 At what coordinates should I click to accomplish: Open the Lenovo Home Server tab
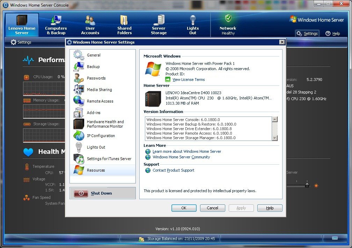22,25
